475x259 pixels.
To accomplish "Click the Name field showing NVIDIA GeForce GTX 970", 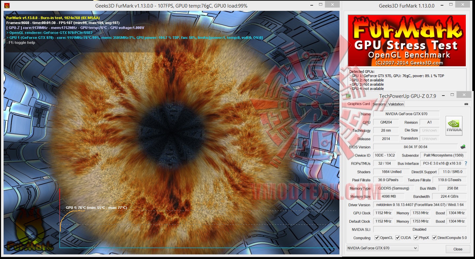I will coord(406,114).
